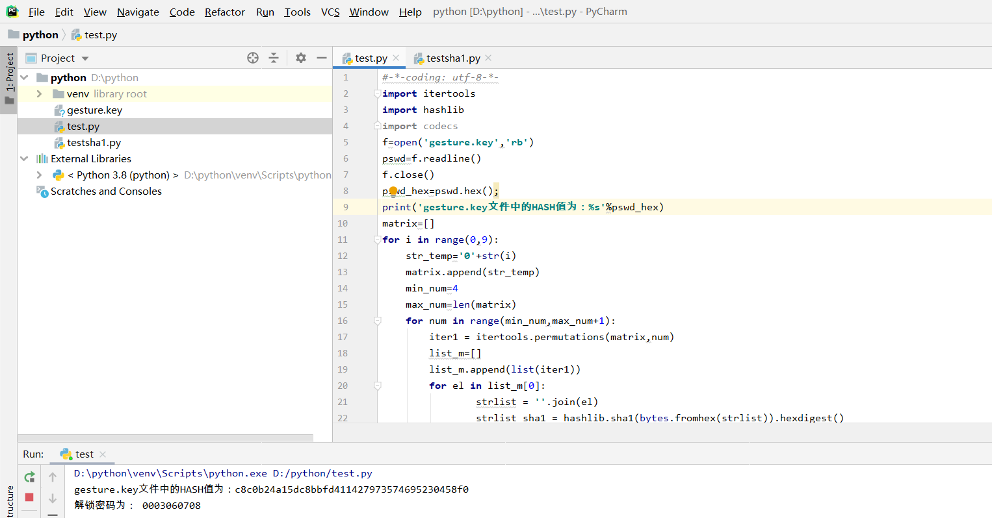This screenshot has width=992, height=518.
Task: Fold the for num loop on line 16
Action: (x=377, y=321)
